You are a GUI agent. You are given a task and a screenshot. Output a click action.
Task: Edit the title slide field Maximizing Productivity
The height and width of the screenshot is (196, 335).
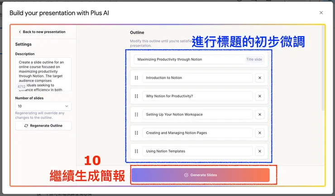[199, 60]
